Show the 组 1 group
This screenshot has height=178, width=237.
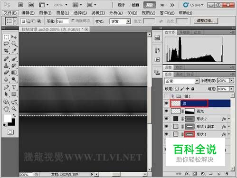(x=166, y=96)
